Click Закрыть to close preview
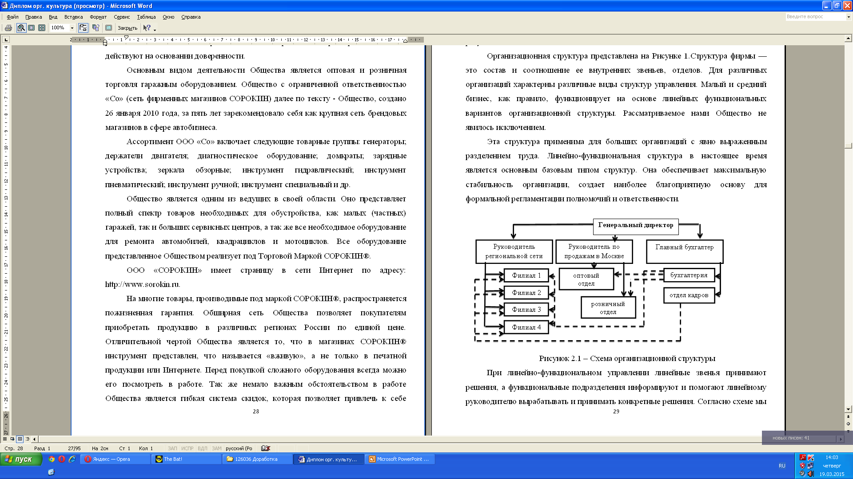 click(x=128, y=28)
